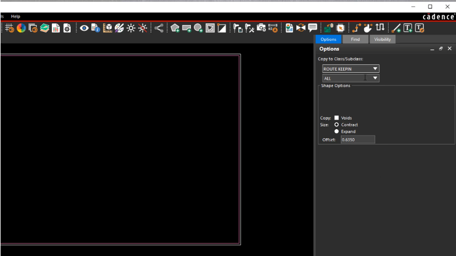Select the Expand size radio button
The height and width of the screenshot is (256, 456).
point(336,131)
